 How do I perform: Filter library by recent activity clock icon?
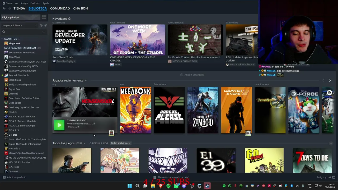pos(41,25)
